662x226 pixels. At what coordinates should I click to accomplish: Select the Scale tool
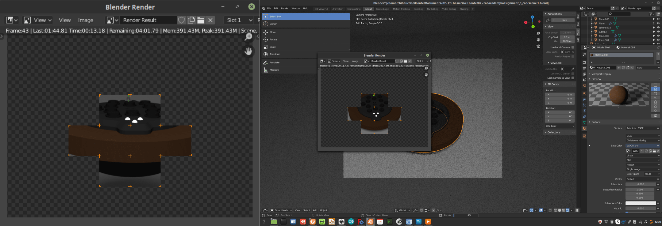coord(306,47)
